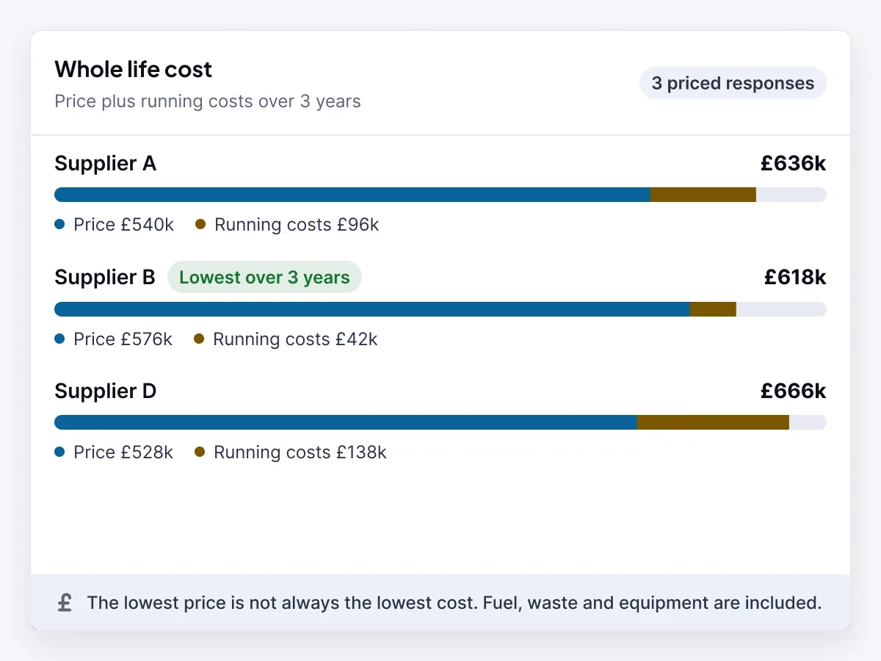
Task: Click the Price £540k legend entry
Action: tap(115, 225)
